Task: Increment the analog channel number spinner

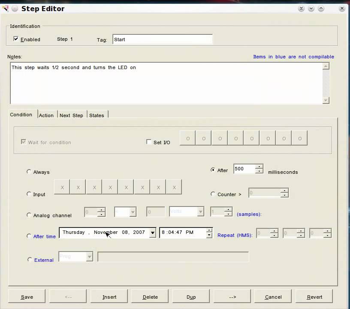Action: click(101, 210)
